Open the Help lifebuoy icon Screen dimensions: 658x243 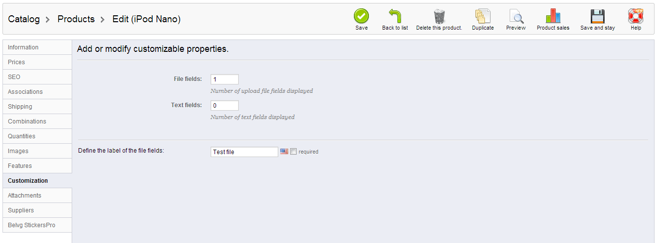click(636, 16)
